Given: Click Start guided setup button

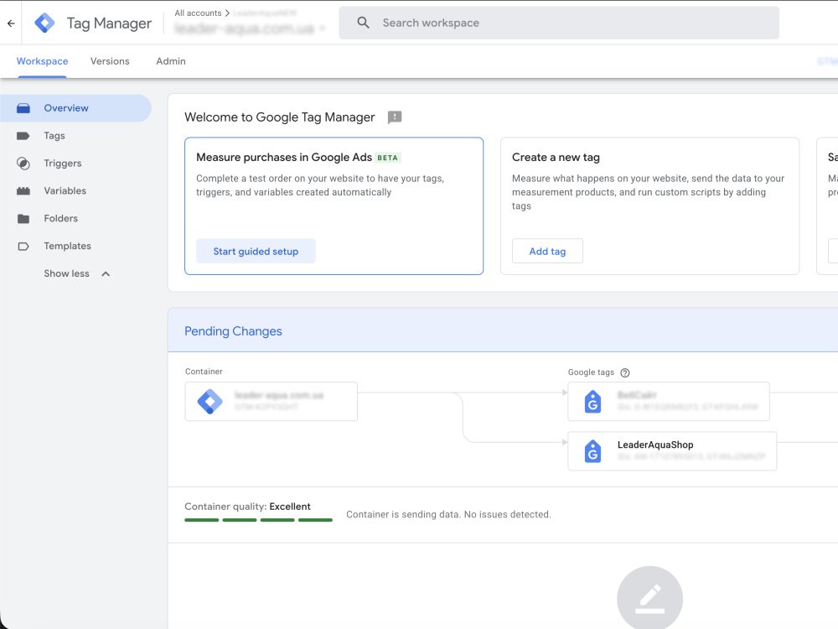Looking at the screenshot, I should click(x=256, y=252).
